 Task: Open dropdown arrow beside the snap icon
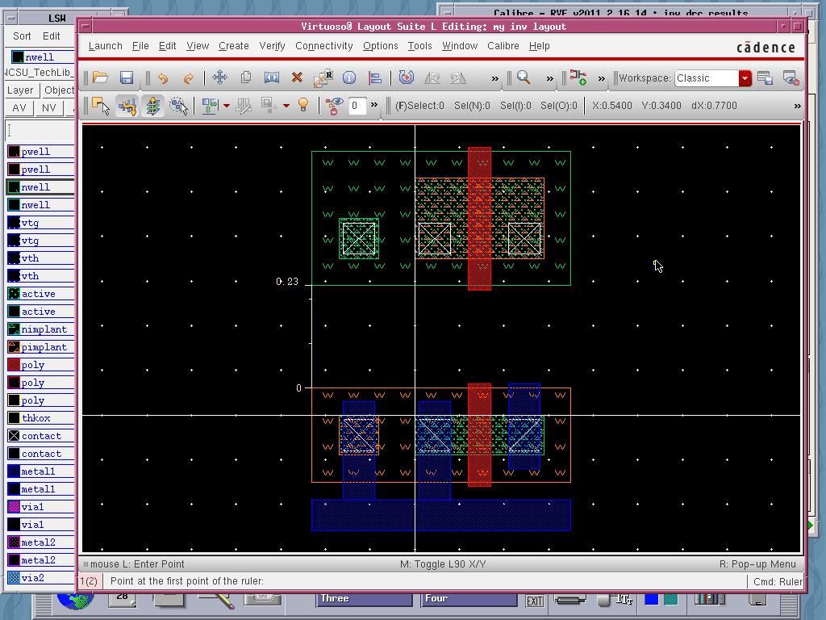[x=227, y=106]
